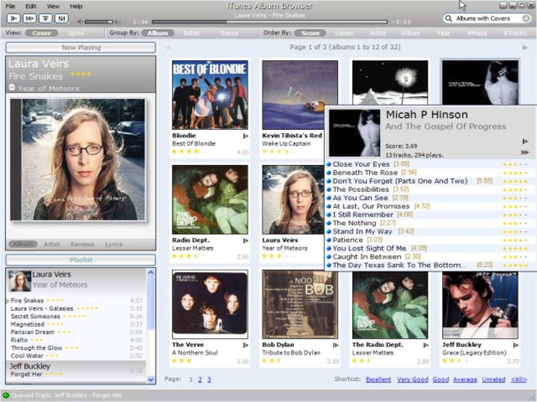
Task: Click the search magnifier icon
Action: 449,18
